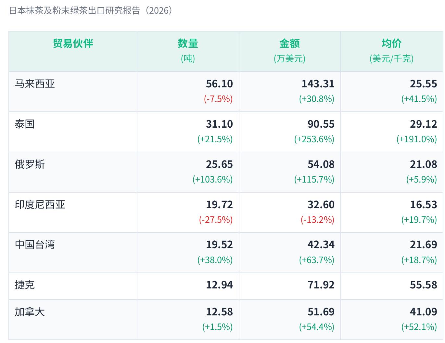445x343 pixels.
Task: Click Czech average price 55.58
Action: point(424,285)
